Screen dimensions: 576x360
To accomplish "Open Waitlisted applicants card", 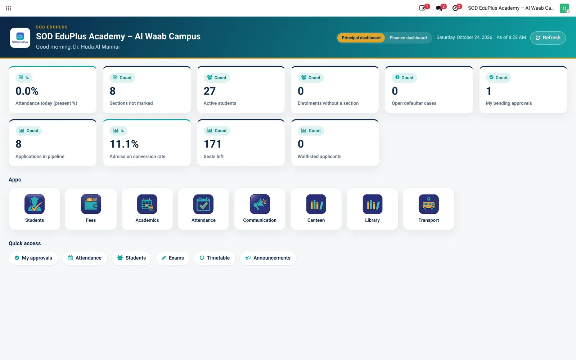I will coord(335,143).
